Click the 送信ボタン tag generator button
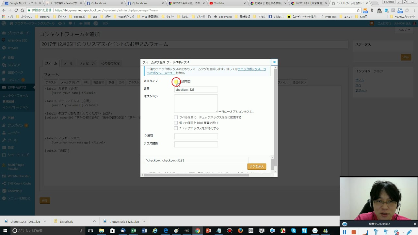418x235 pixels. tap(299, 82)
